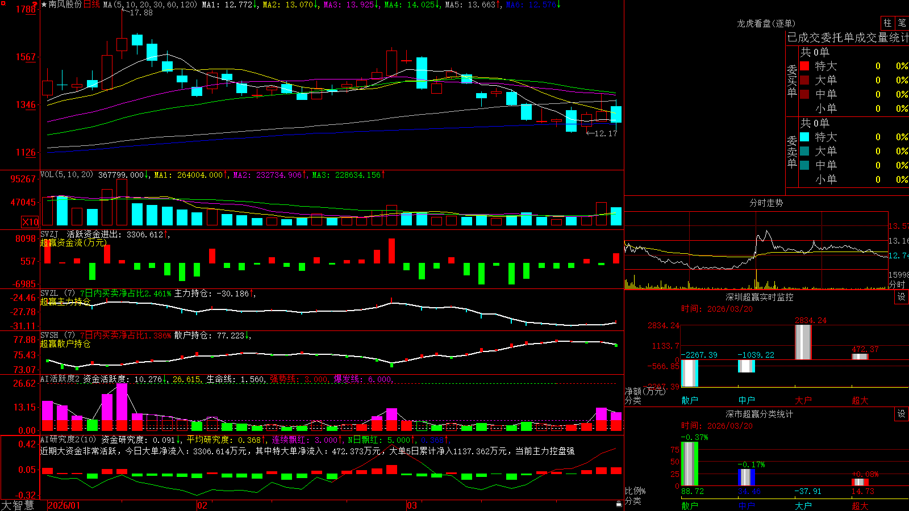Click the 大户 2834.24 bar in monitoring chart
909x511 pixels.
803,342
